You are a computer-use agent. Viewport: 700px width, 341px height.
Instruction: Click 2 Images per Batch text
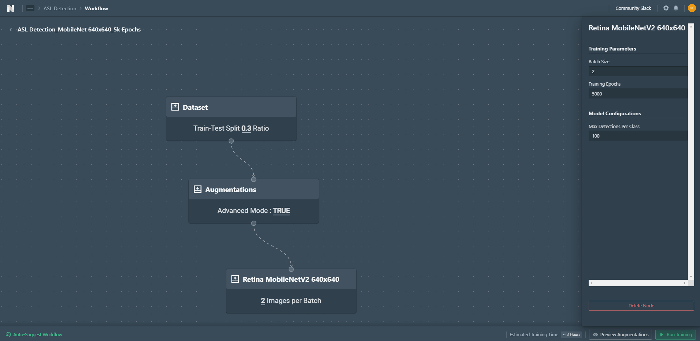(291, 301)
